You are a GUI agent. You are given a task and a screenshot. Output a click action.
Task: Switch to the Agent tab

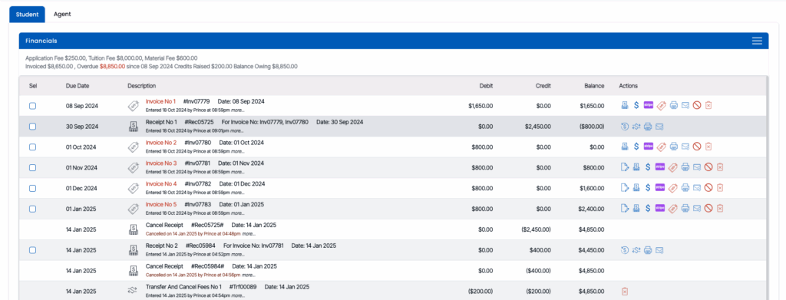coord(62,14)
